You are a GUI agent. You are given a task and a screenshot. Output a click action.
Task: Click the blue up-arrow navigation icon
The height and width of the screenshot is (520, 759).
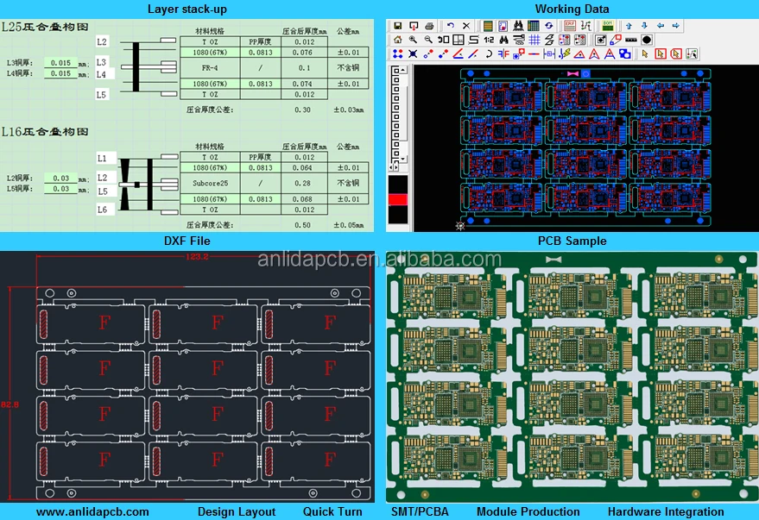(628, 25)
